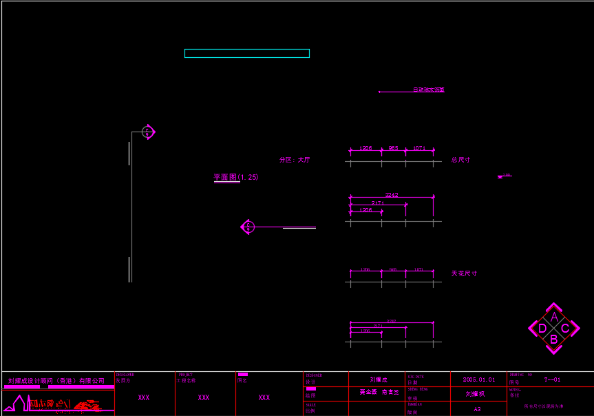Click the small elevation level marker symbol
This screenshot has width=594, height=416.
[505, 176]
